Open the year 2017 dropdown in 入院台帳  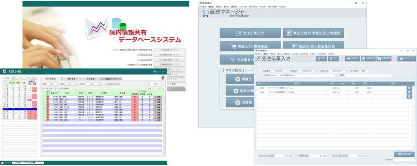point(18,78)
